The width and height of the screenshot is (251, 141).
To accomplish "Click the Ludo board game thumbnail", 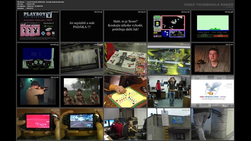I will (125, 91).
